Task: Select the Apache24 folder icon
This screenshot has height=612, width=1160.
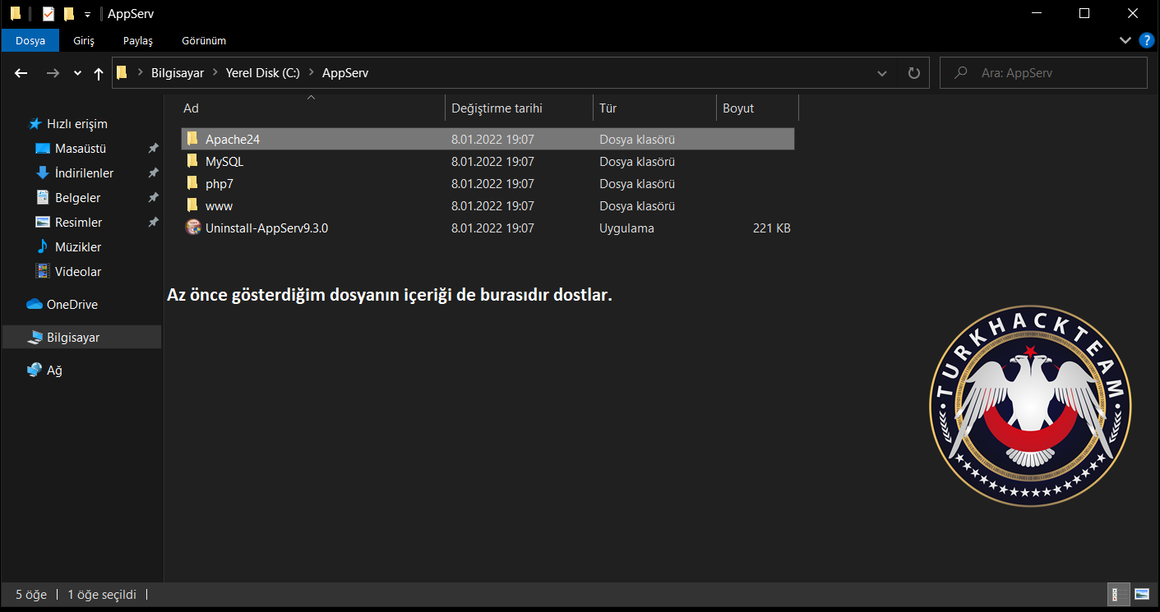Action: pyautogui.click(x=192, y=139)
